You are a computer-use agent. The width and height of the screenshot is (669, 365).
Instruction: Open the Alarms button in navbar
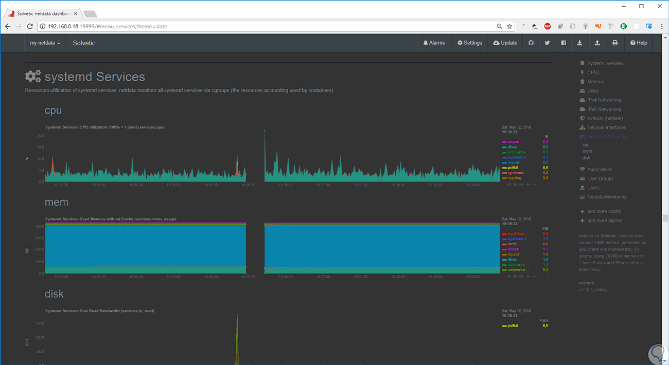point(434,43)
